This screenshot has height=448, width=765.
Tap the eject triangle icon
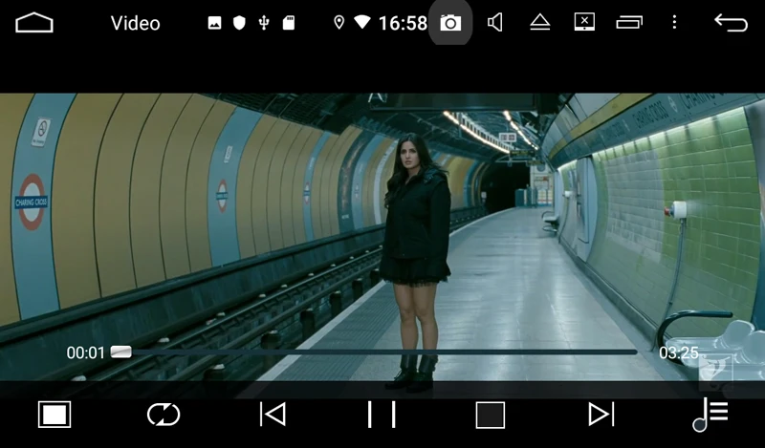coord(540,22)
